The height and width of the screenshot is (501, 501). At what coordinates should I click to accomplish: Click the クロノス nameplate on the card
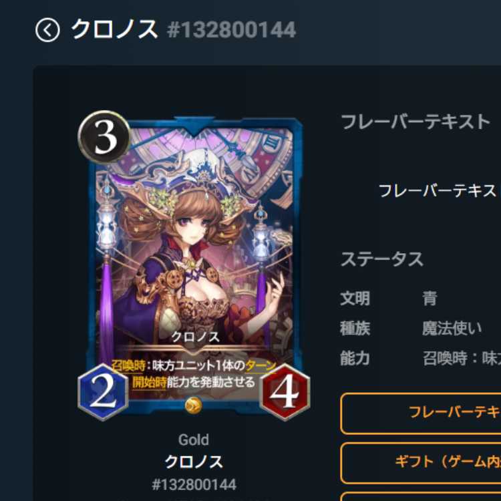[x=195, y=337]
